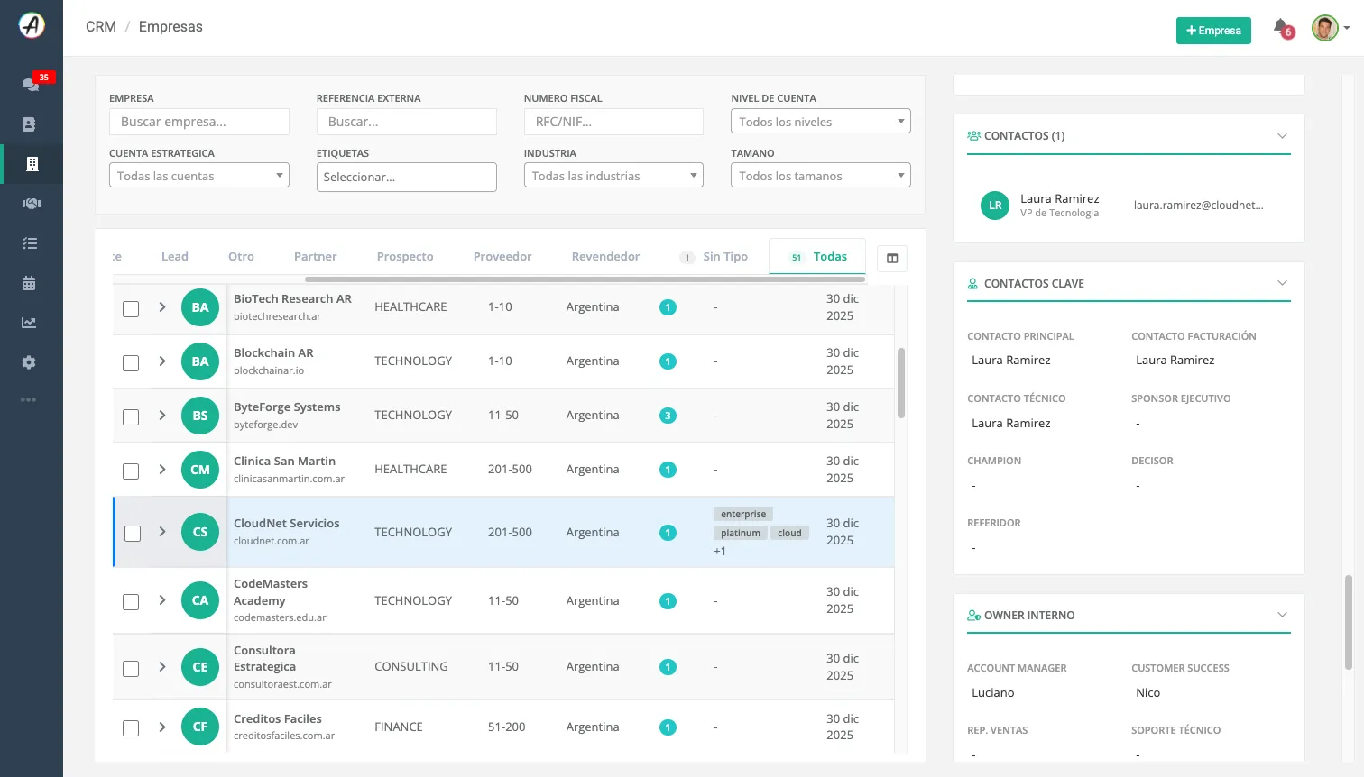Collapse the Contactos Clave panel

click(x=1282, y=283)
